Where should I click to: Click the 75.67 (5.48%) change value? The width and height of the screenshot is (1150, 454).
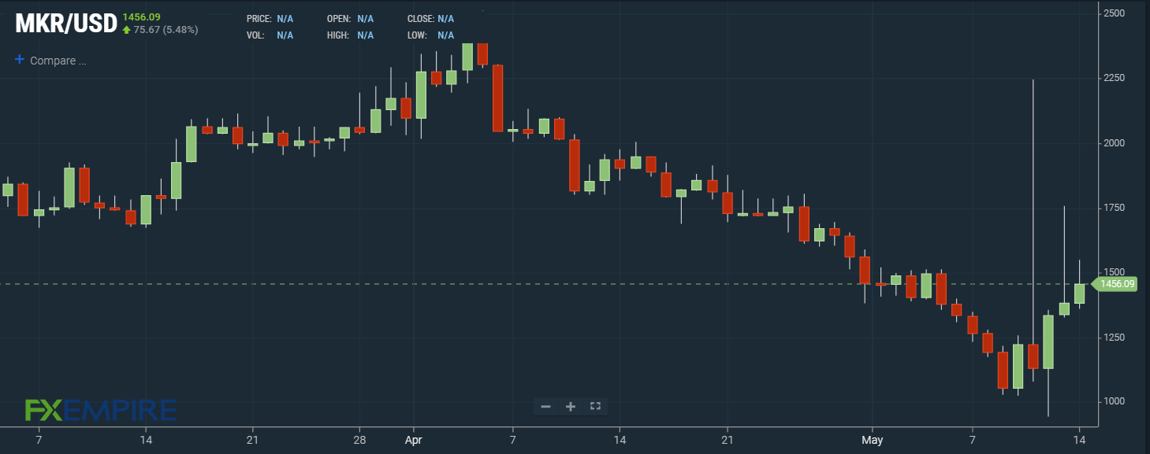click(166, 30)
